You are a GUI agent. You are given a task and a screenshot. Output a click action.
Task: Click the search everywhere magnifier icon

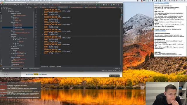pos(121,5)
